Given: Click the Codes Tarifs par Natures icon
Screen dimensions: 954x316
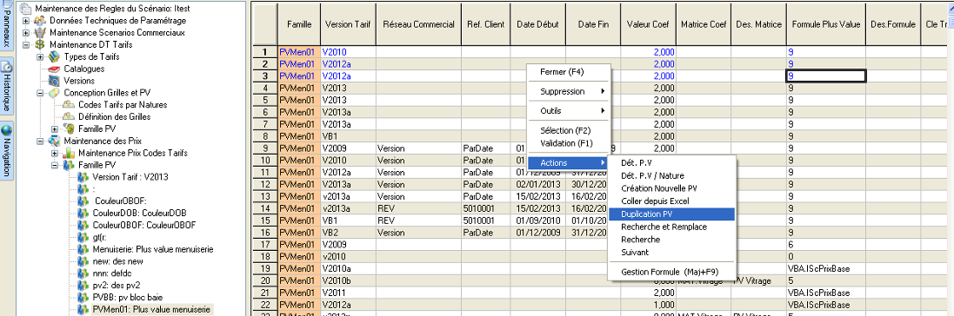Looking at the screenshot, I should tap(69, 104).
